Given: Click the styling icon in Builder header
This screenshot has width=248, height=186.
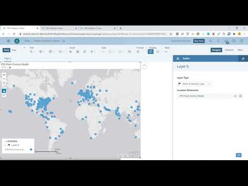Looking at the screenshot, I should pyautogui.click(x=243, y=59).
